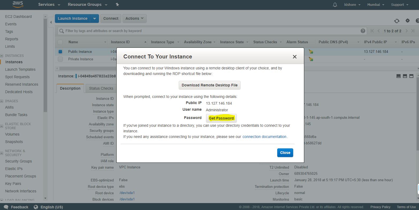Open table settings gear icon
Viewport: 419px width, 210px height.
[x=407, y=21]
